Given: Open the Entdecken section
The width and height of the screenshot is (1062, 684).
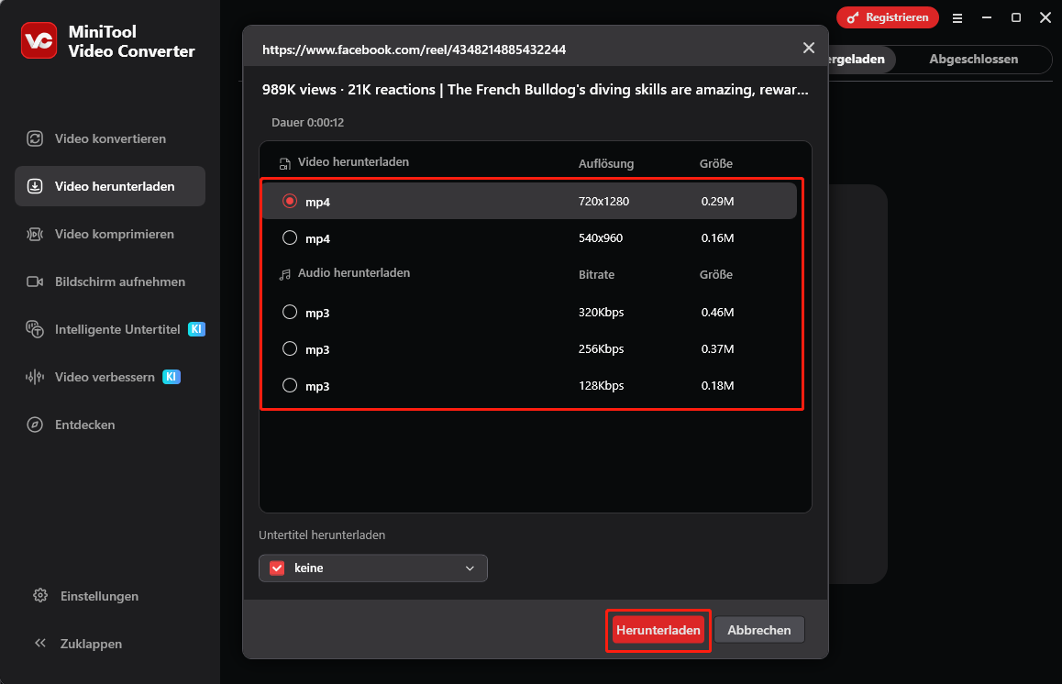Looking at the screenshot, I should pyautogui.click(x=110, y=425).
